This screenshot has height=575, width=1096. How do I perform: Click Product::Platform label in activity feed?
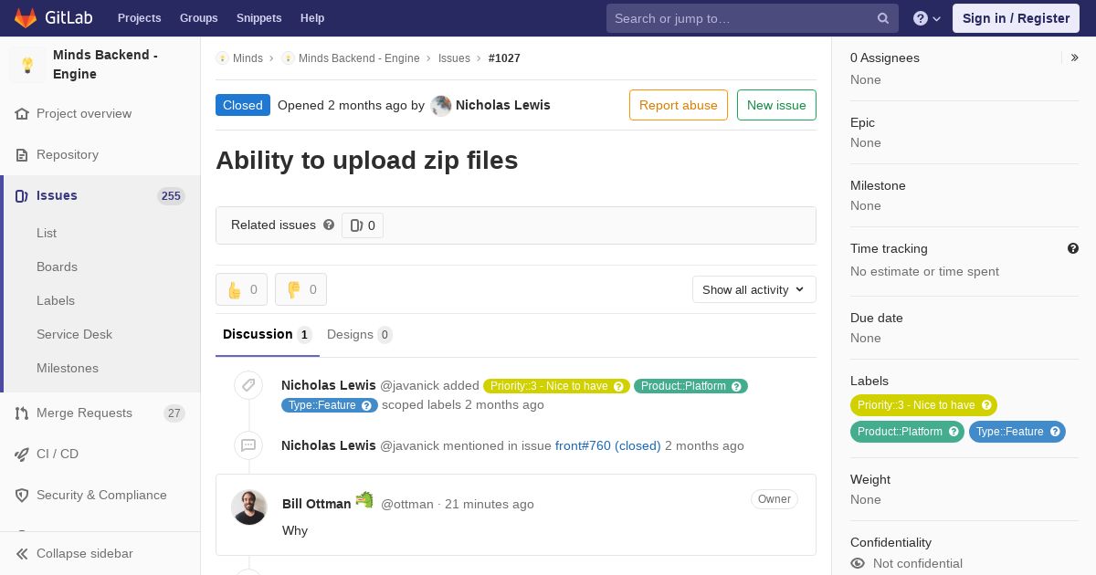(690, 386)
